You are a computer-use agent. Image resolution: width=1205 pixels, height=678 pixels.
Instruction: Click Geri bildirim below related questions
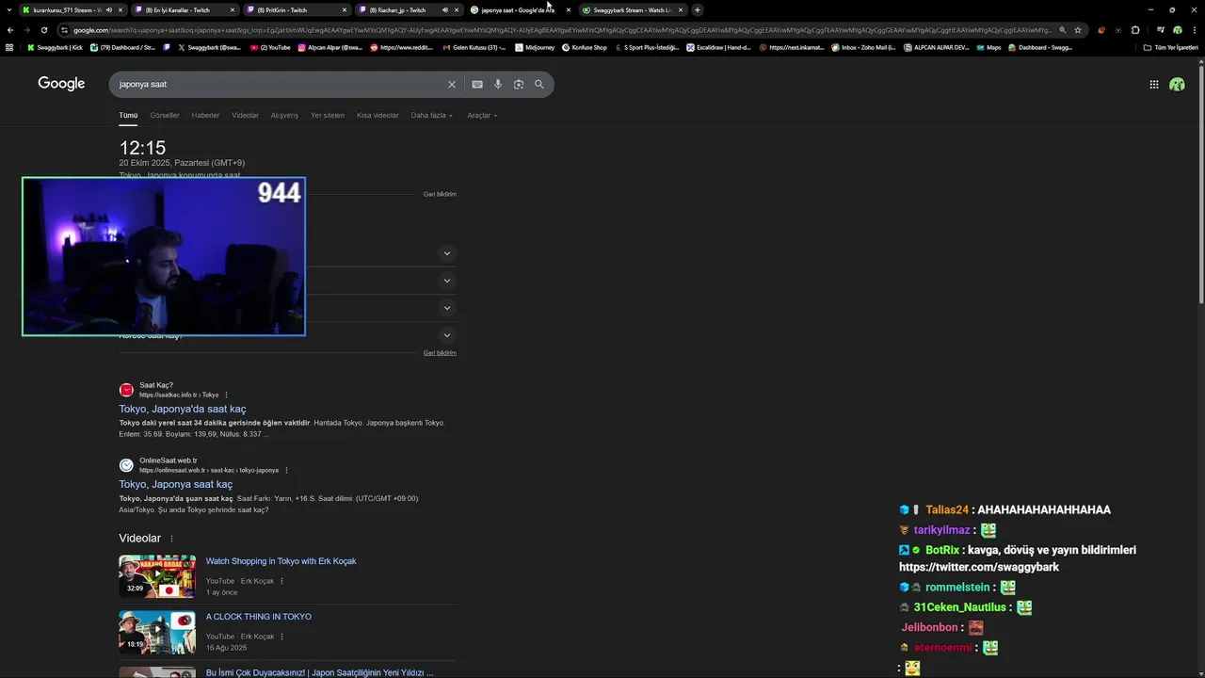tap(440, 353)
